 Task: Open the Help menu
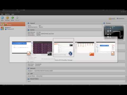click(13, 14)
